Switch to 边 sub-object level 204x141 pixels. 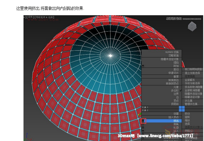(177, 97)
